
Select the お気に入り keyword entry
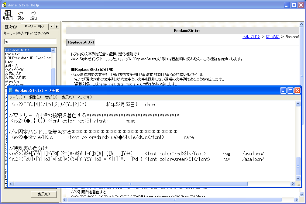(13, 74)
